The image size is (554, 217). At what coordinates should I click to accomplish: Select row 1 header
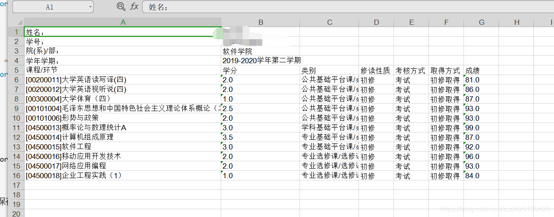17,32
